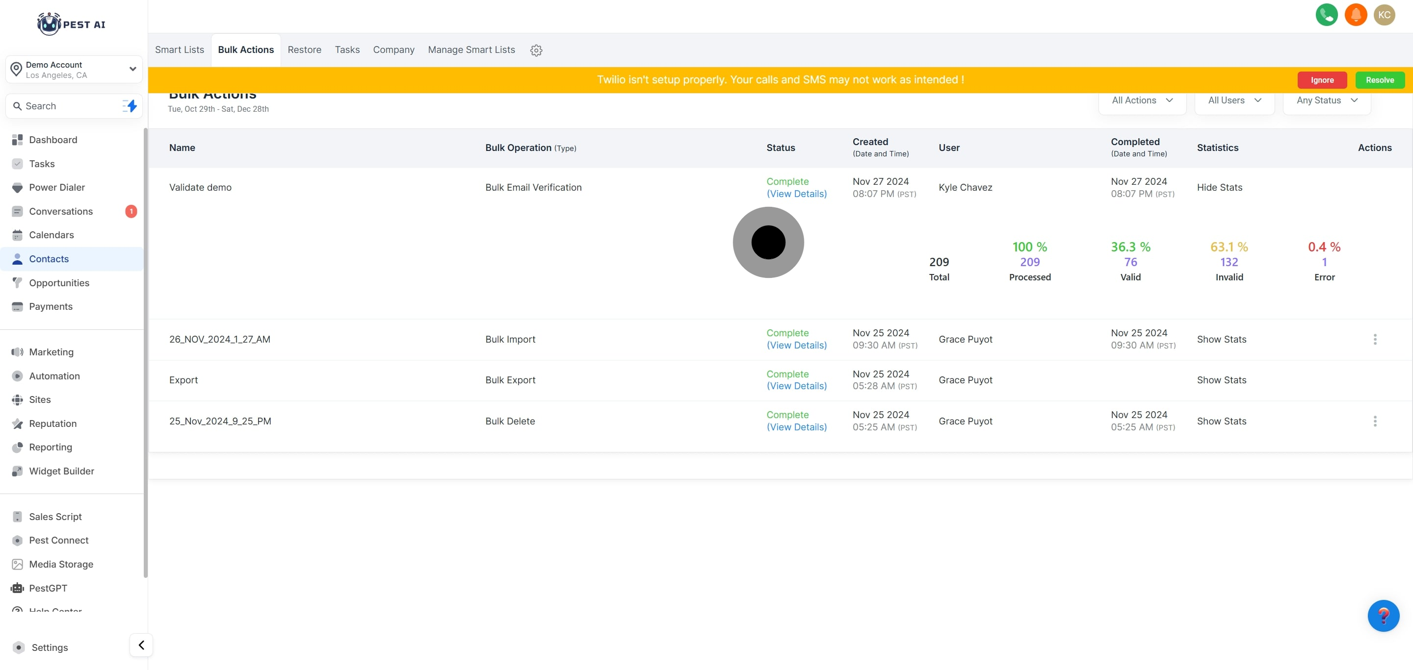This screenshot has height=670, width=1413.
Task: Click the green Resolve button
Action: 1379,80
